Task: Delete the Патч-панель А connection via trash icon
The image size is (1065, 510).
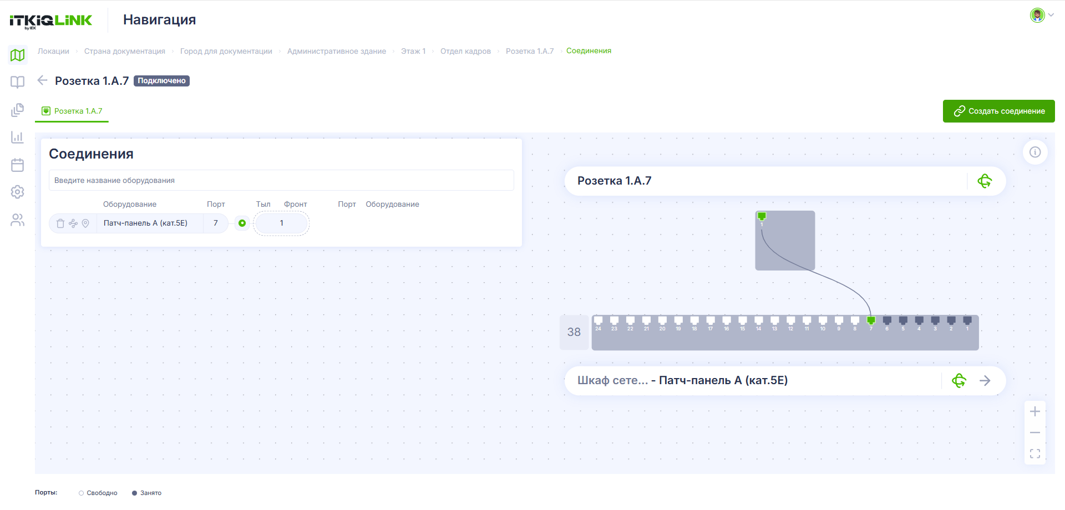Action: [x=60, y=223]
